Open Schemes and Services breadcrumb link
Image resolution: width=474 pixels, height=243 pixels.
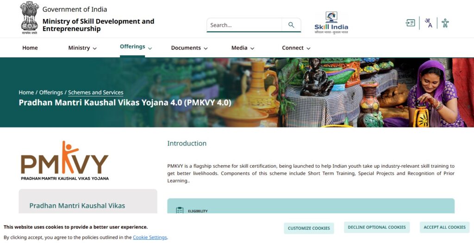click(95, 92)
